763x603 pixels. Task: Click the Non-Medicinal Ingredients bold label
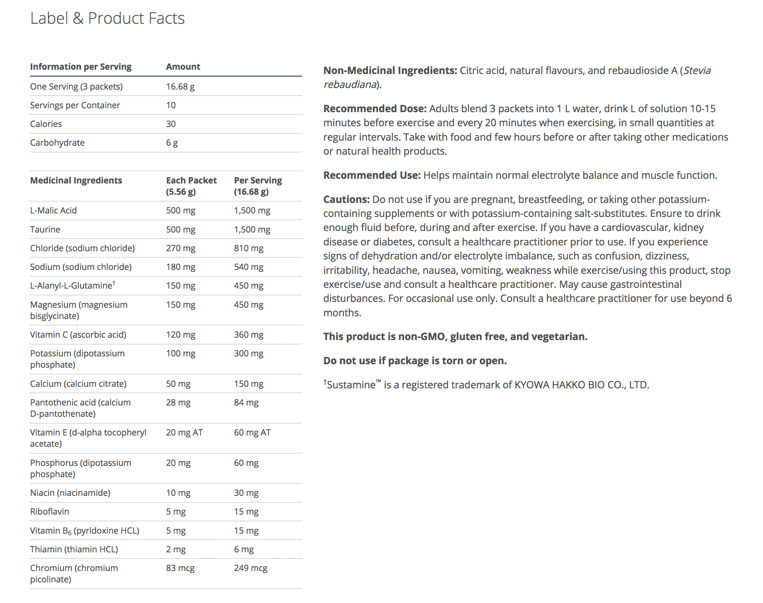390,71
